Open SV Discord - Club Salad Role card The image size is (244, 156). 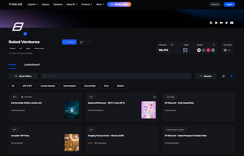point(199,107)
